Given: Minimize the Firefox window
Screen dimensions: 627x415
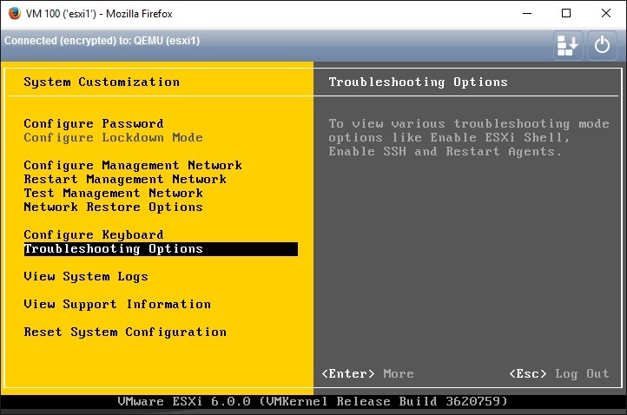Looking at the screenshot, I should 527,13.
